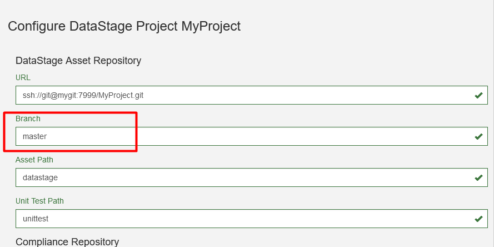Click the 'URL' field label
Screen dimensions: 494x247
point(23,77)
